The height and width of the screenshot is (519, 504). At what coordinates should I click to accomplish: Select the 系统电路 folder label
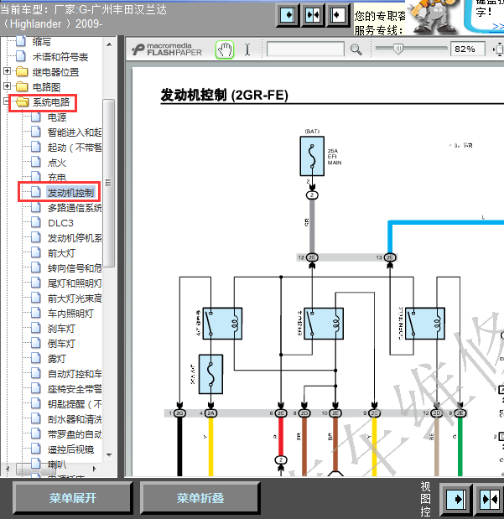pyautogui.click(x=51, y=102)
